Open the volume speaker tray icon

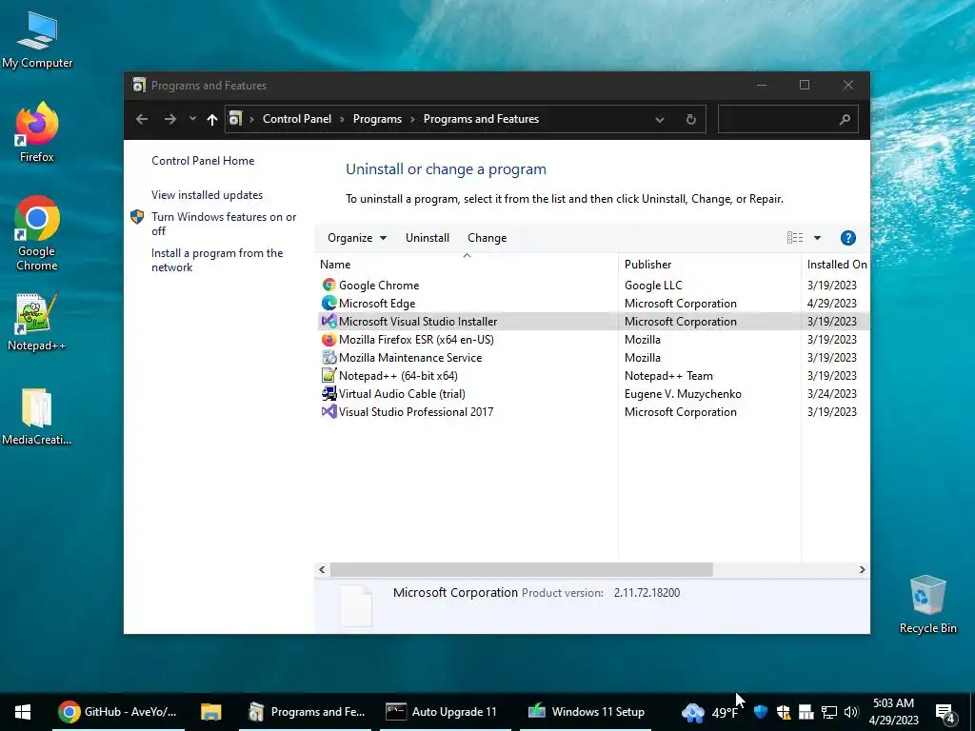point(851,712)
